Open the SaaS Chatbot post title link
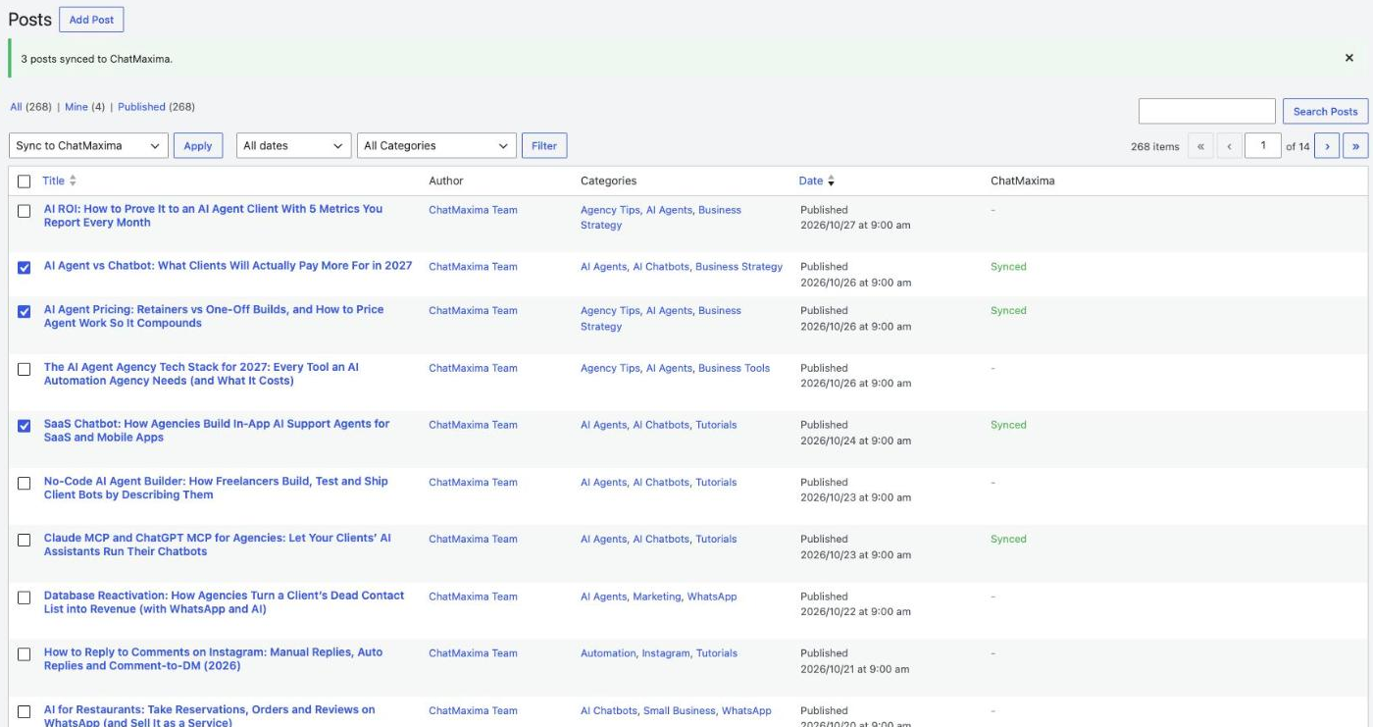Screen dimensions: 1373x727 [216, 431]
